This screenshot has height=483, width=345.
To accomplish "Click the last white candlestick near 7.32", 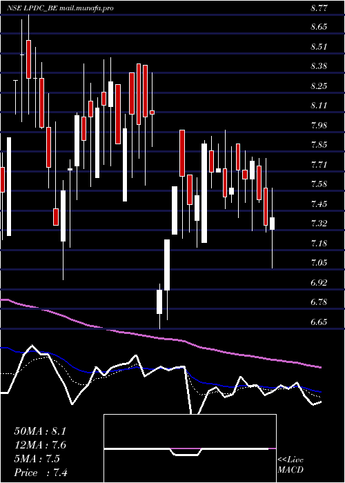I will [x=273, y=224].
